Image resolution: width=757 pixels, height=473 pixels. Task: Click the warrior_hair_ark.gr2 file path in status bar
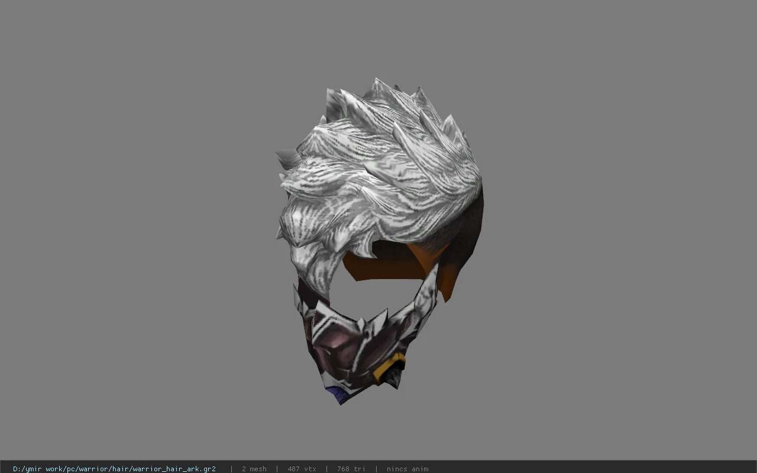114,469
